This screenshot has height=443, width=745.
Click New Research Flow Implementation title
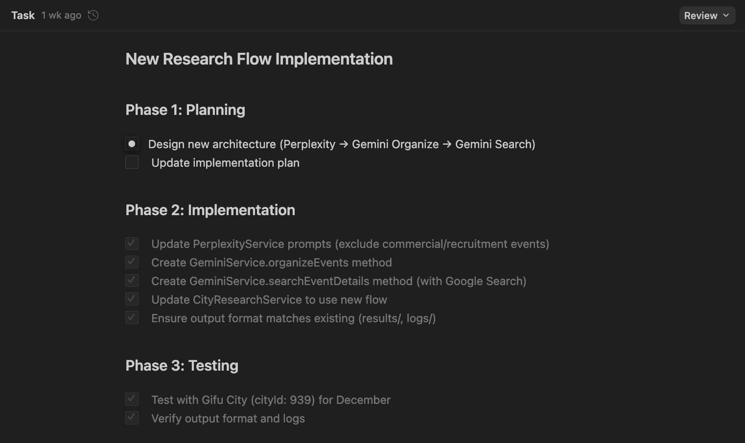click(259, 59)
